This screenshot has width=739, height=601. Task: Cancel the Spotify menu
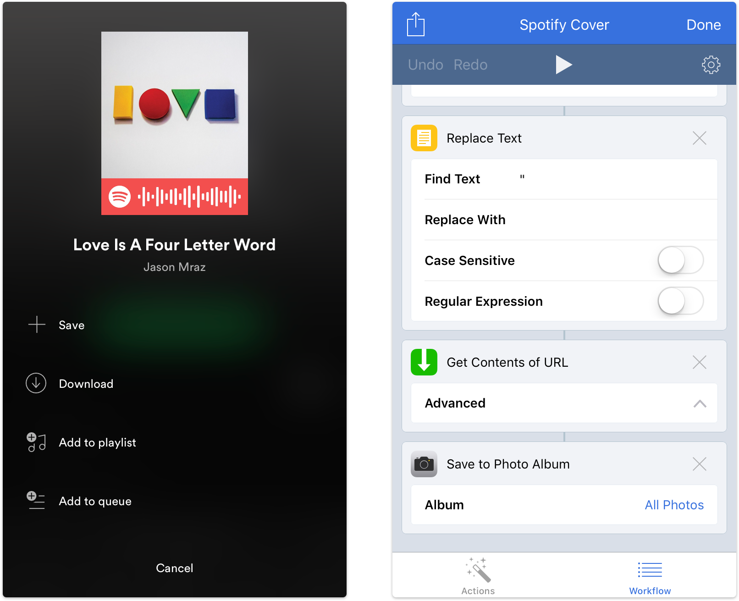[175, 568]
